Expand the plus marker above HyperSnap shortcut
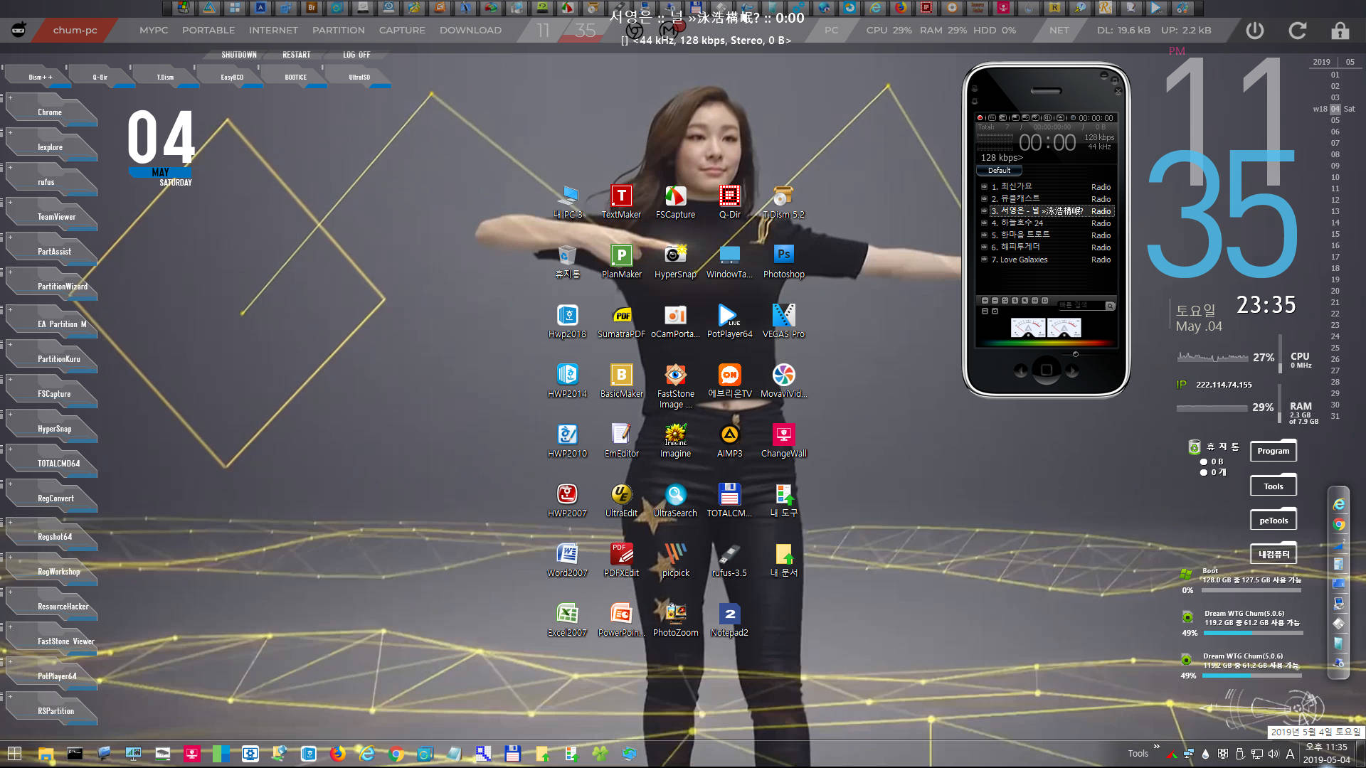Screen dimensions: 1366x768 pyautogui.click(x=10, y=415)
